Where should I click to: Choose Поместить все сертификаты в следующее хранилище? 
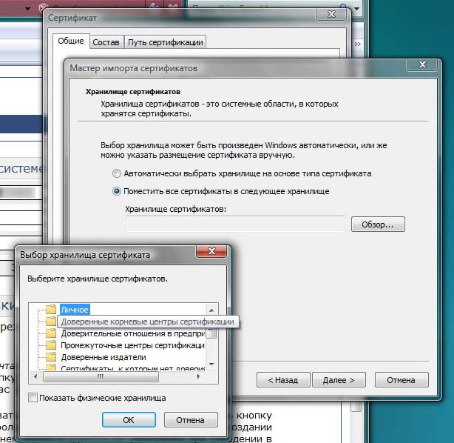[116, 191]
